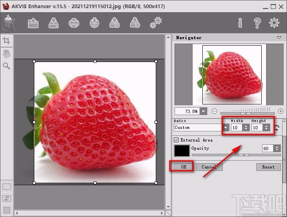
Task: Show program info icon
Action: coord(240,23)
